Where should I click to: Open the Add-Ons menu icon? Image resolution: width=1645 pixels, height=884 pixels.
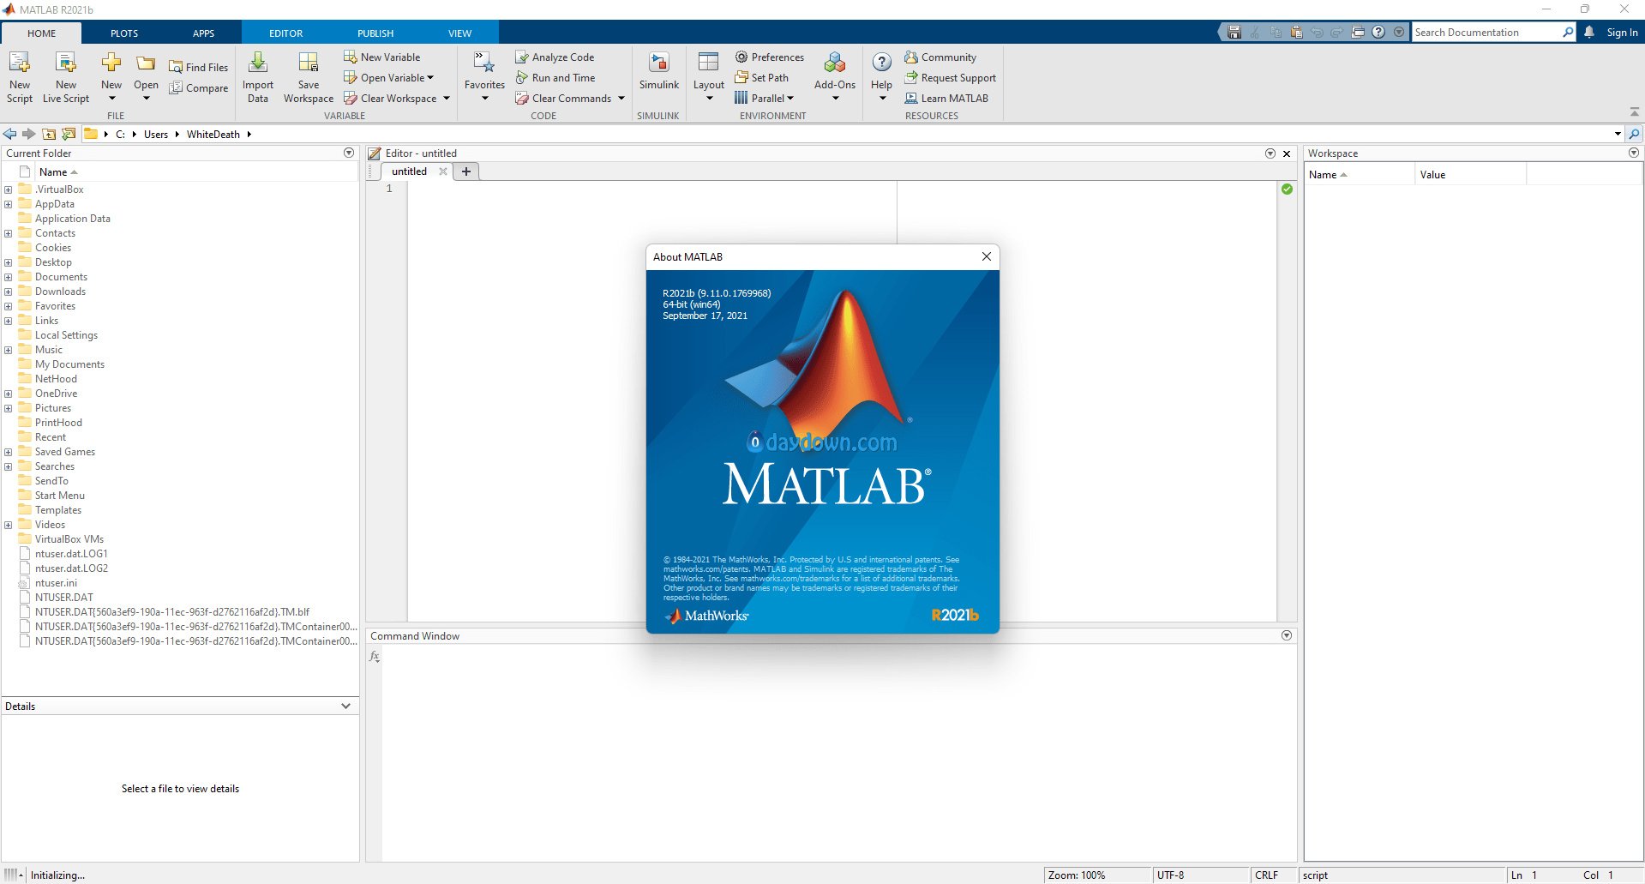(x=835, y=63)
